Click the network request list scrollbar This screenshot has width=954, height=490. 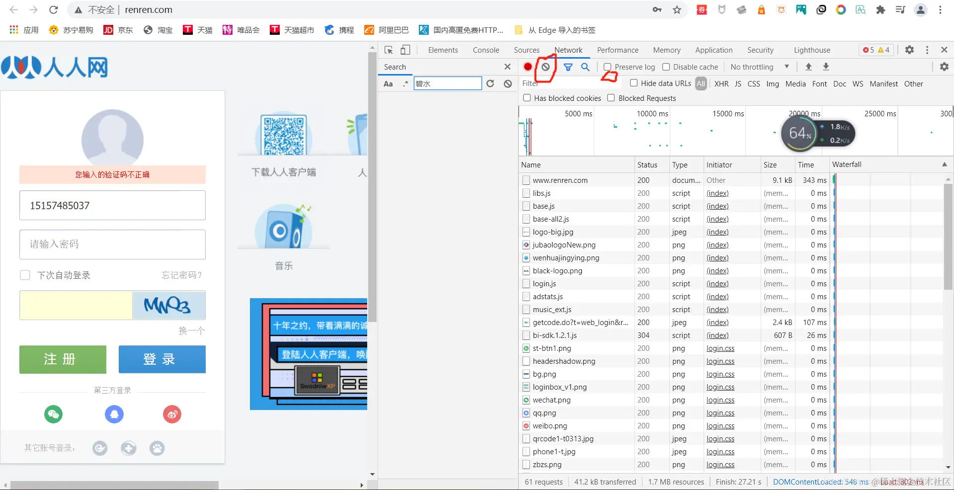coord(948,237)
